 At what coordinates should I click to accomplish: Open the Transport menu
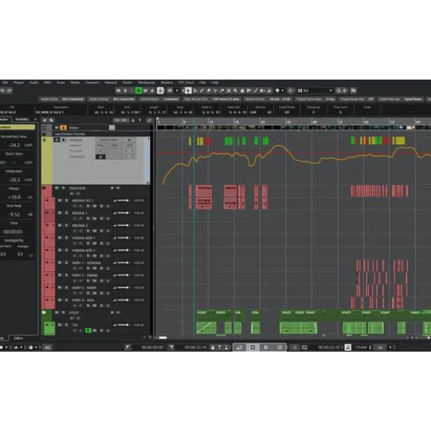[92, 83]
